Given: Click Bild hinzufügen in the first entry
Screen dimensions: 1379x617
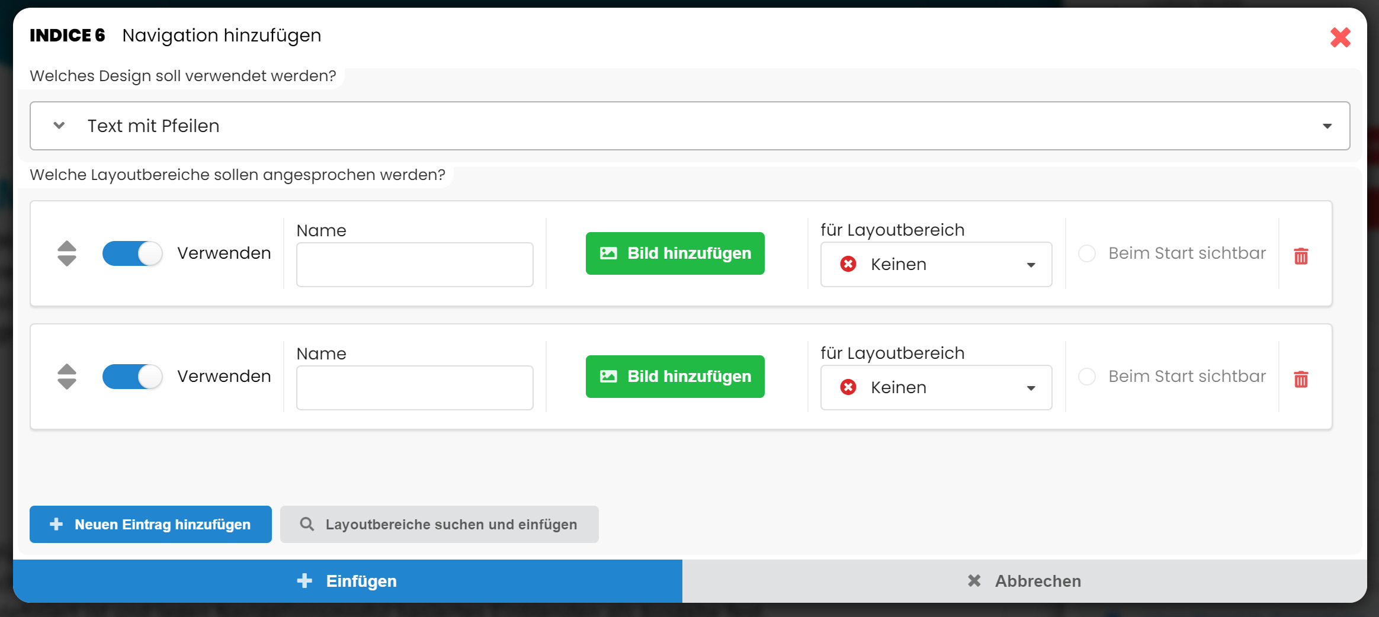Looking at the screenshot, I should [675, 253].
